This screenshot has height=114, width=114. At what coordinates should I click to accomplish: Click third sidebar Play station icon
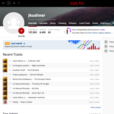tap(106, 51)
